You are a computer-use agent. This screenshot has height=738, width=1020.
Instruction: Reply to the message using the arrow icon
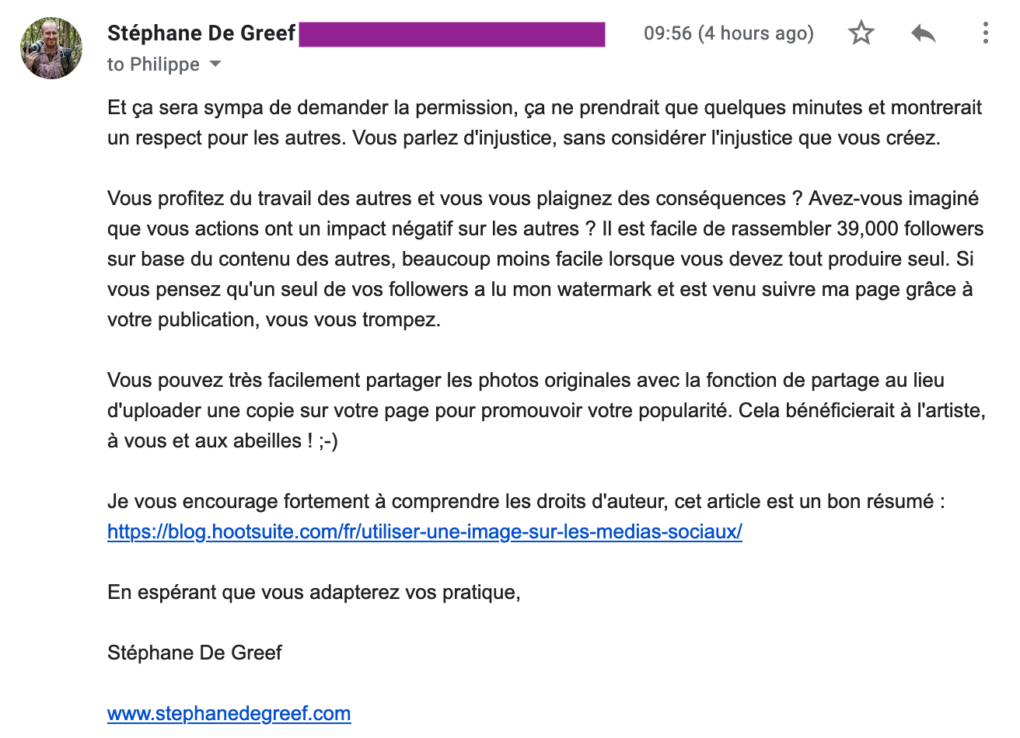(923, 33)
